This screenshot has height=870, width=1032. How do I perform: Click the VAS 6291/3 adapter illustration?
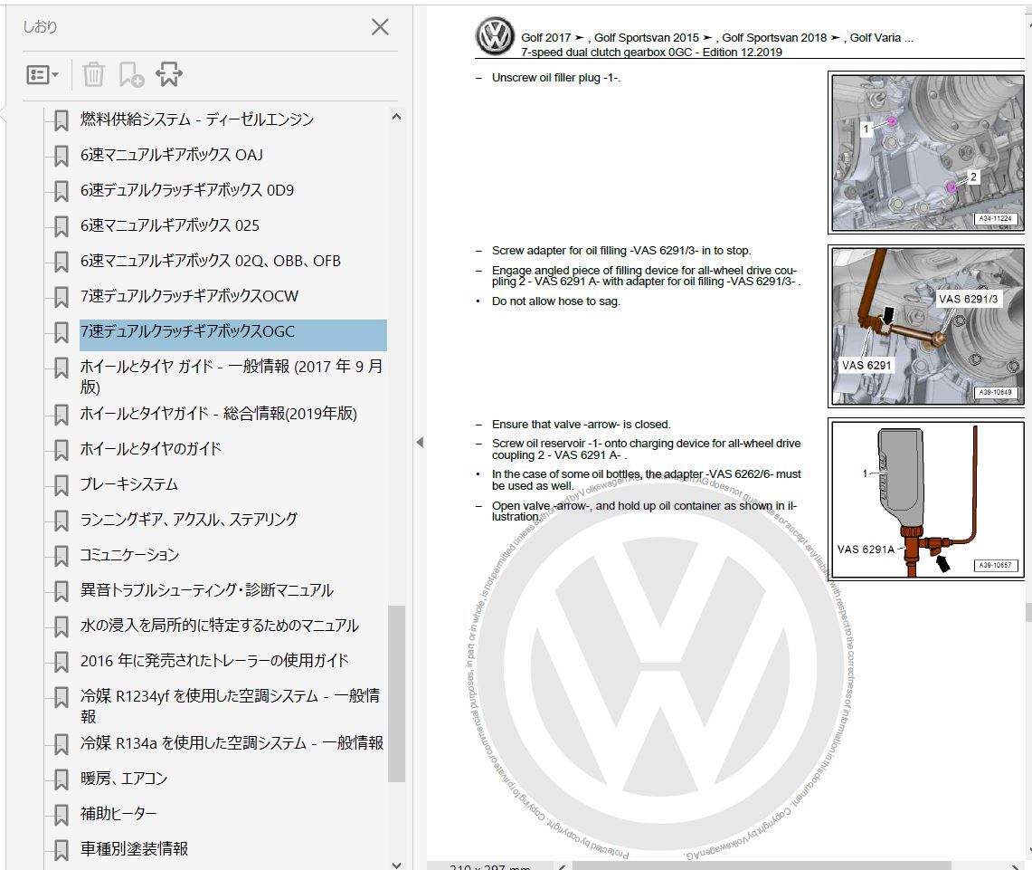point(926,326)
